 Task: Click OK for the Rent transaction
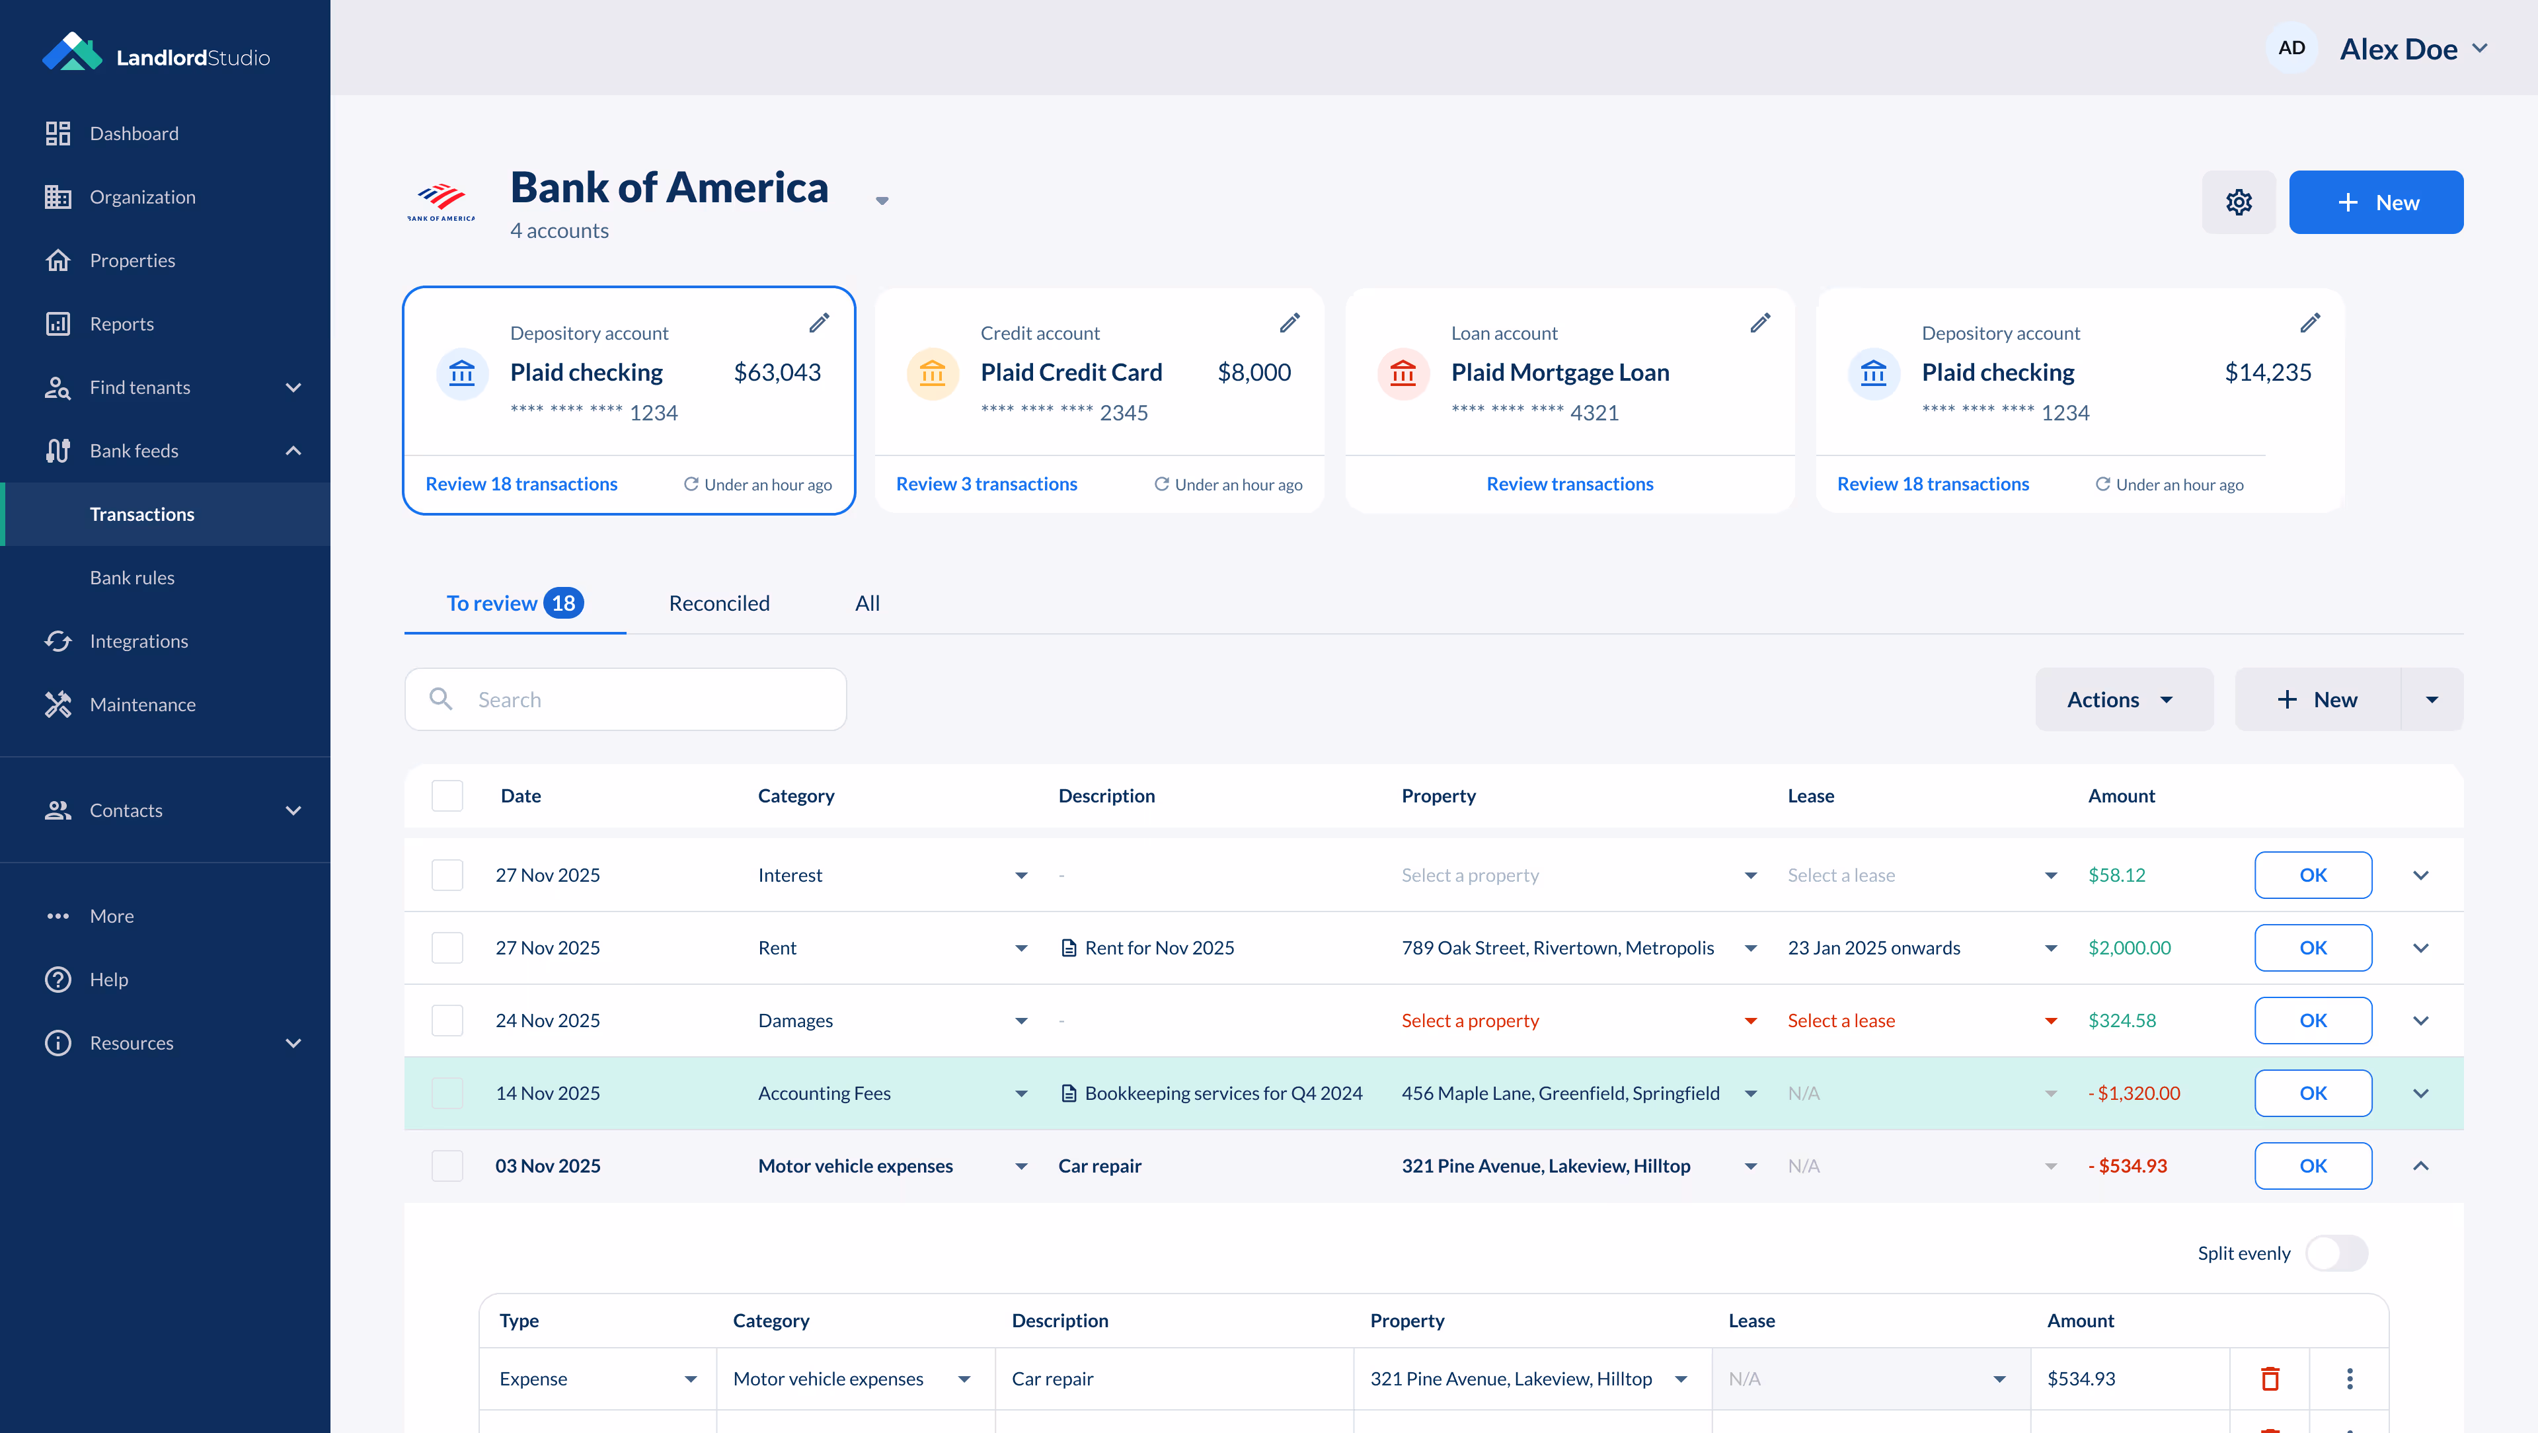tap(2313, 947)
